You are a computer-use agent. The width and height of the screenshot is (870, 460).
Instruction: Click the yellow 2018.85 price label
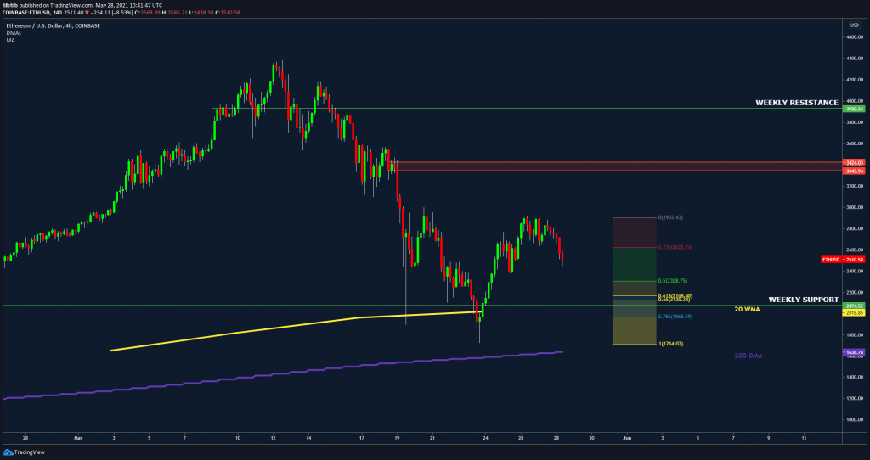854,312
